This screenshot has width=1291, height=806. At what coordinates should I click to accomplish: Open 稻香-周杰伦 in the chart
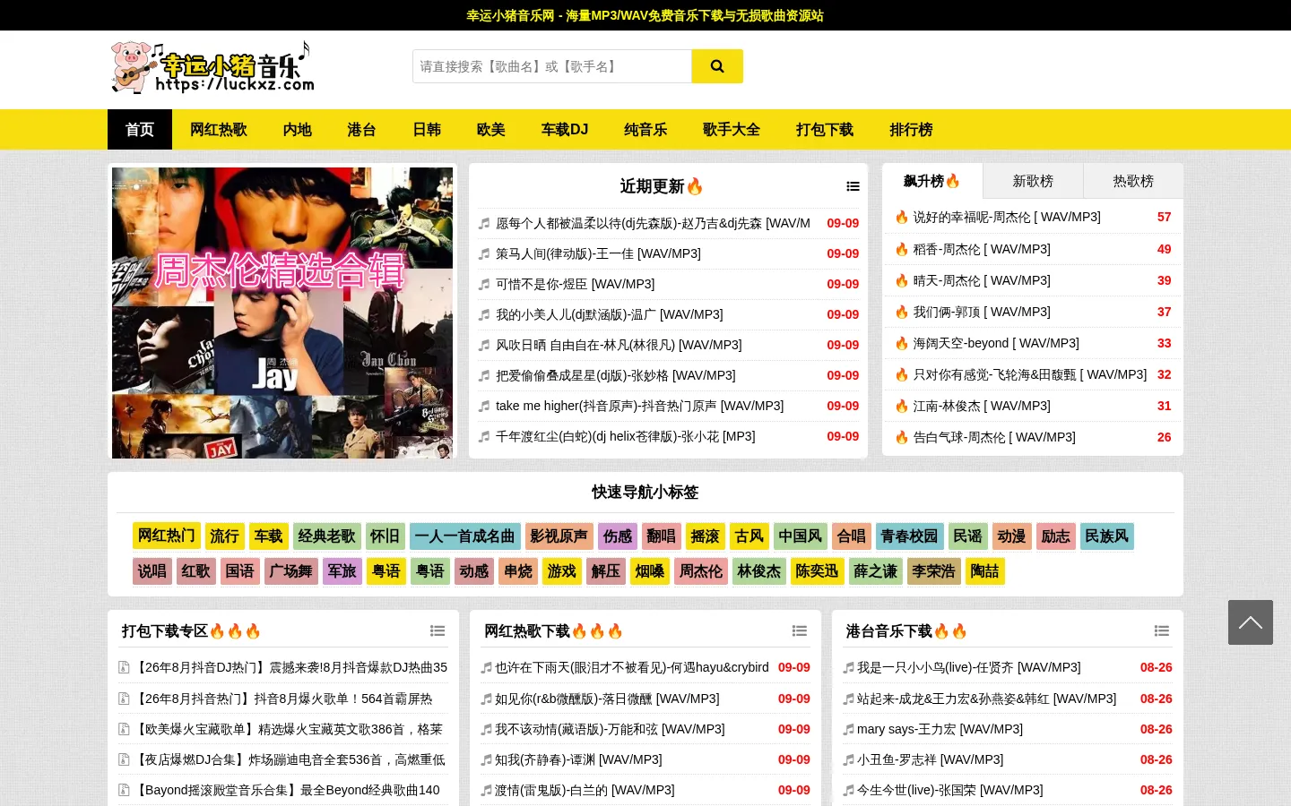(982, 249)
